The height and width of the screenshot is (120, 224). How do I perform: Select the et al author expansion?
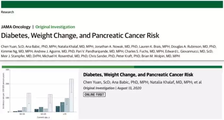198,82
